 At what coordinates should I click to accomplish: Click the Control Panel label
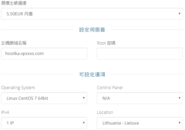(x=110, y=88)
